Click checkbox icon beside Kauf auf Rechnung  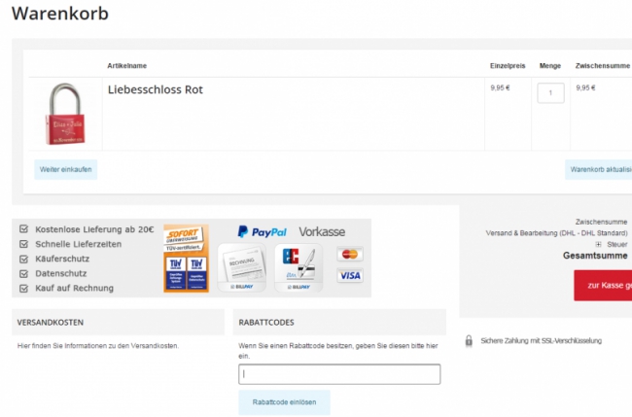(x=23, y=288)
